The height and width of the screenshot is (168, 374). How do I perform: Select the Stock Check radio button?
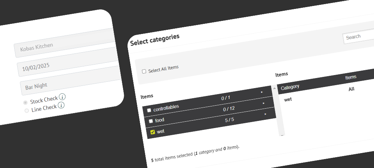pyautogui.click(x=25, y=102)
